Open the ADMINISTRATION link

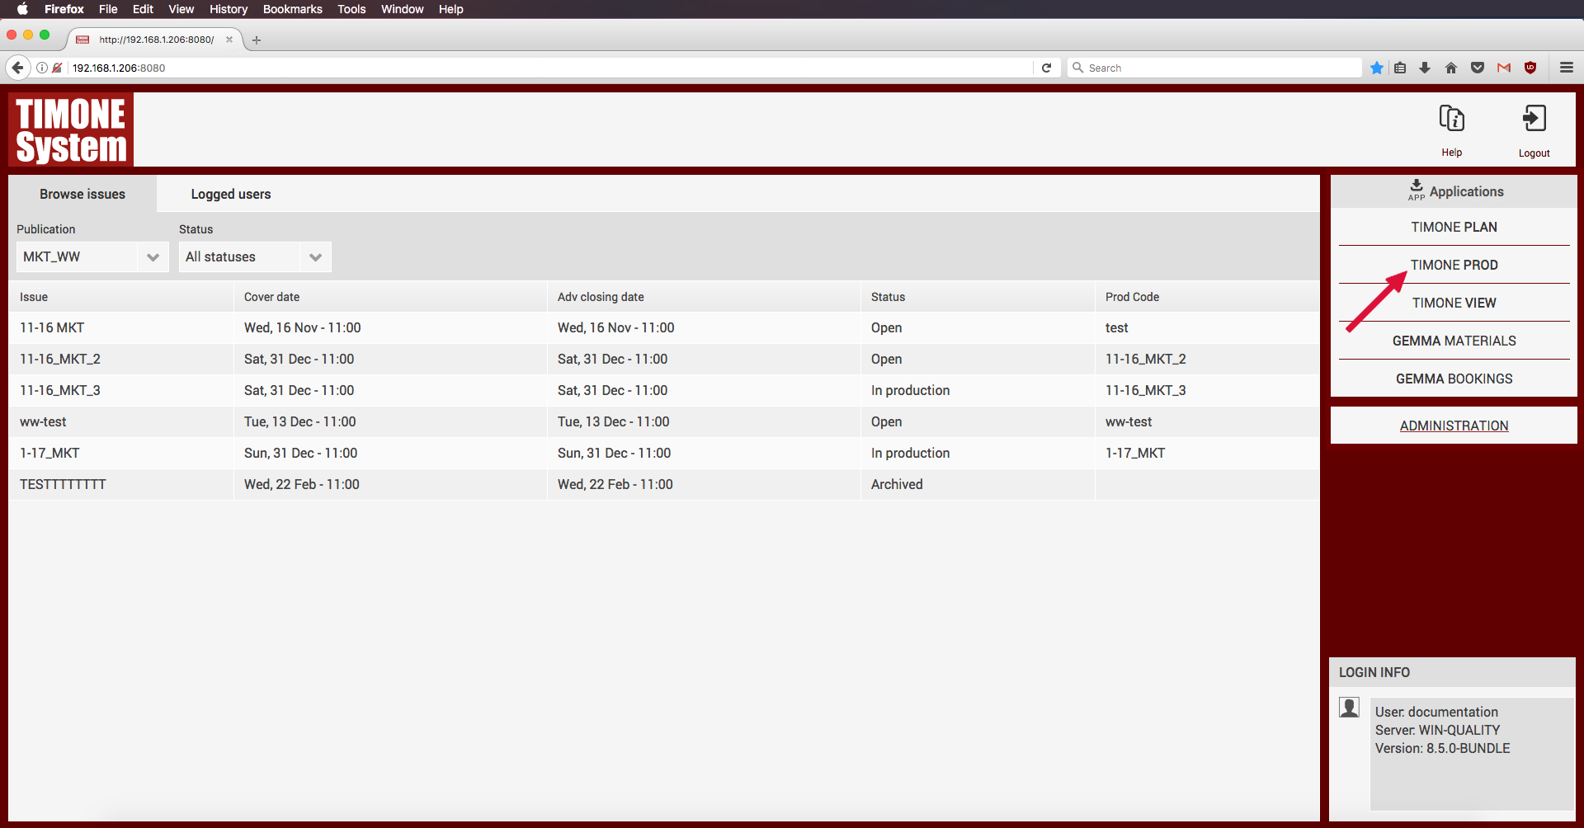(1454, 426)
